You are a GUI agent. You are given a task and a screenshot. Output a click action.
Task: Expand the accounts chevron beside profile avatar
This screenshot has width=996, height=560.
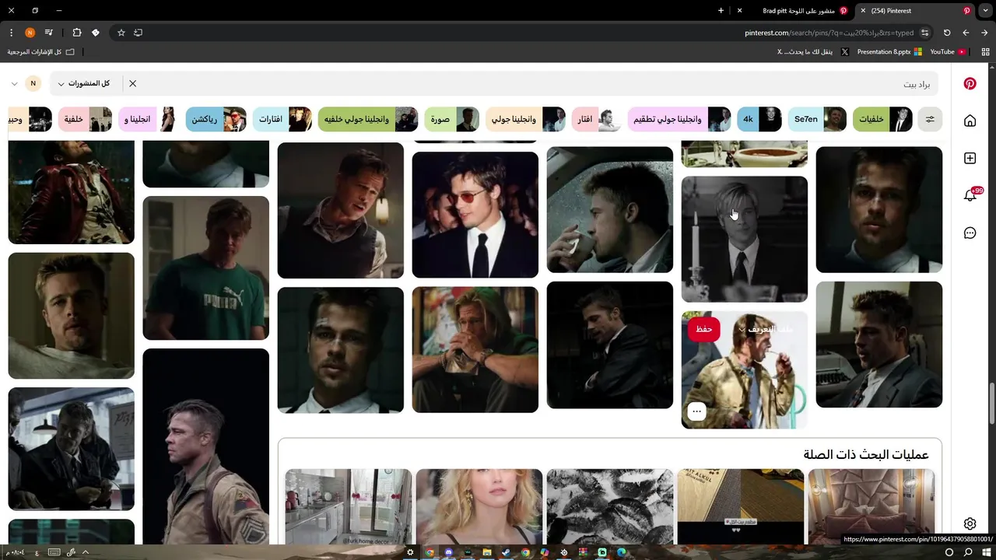tap(14, 83)
